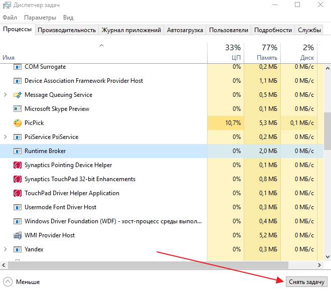The image size is (331, 293).
Task: Click the horizontal scrollbar left arrow
Action: (4, 265)
